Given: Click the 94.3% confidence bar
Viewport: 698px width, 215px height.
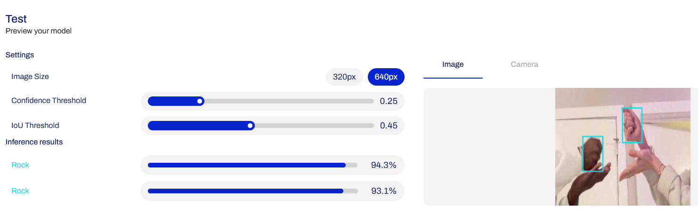Looking at the screenshot, I should tap(252, 165).
